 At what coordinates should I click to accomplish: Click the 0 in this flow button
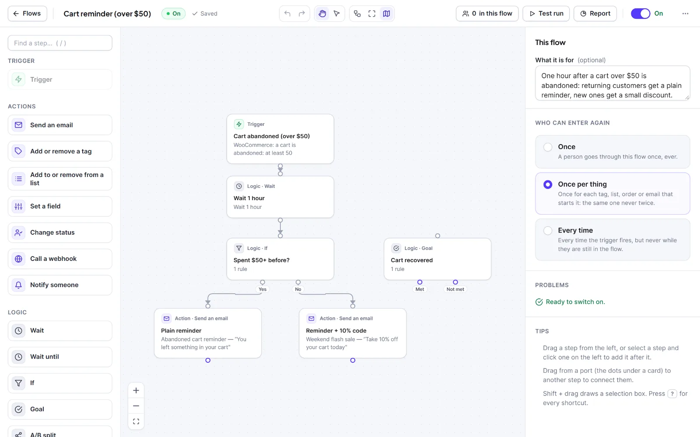487,14
